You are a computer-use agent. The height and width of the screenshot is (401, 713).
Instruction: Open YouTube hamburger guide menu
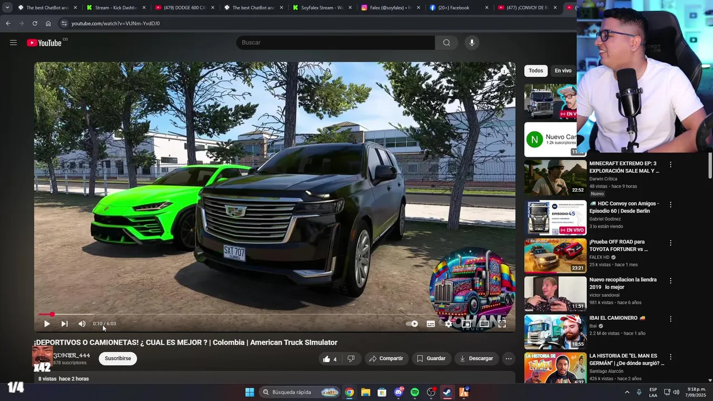pyautogui.click(x=13, y=42)
